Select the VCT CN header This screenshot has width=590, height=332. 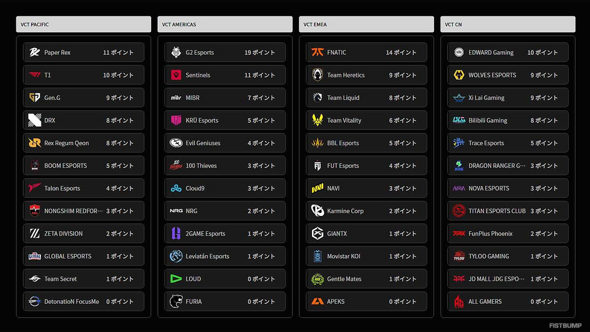tap(508, 24)
